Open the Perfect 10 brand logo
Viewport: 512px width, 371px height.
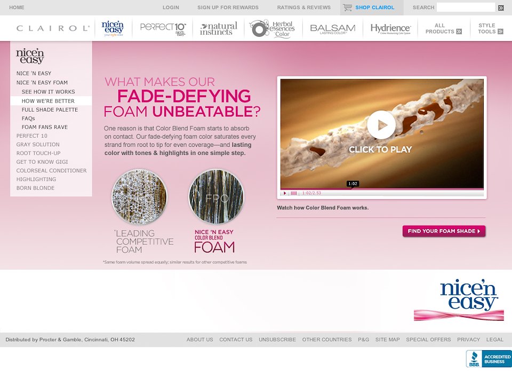(163, 28)
